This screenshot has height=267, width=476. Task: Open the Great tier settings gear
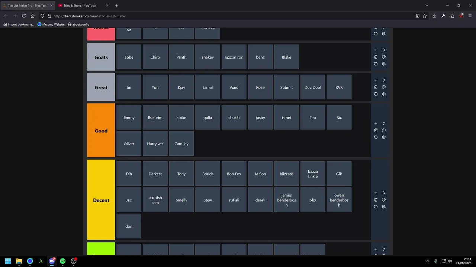(x=384, y=94)
